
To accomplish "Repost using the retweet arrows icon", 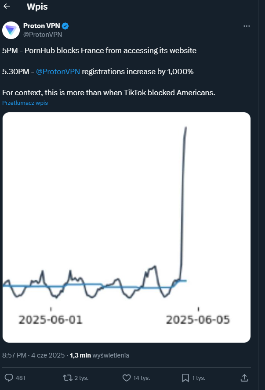I will 68,378.
